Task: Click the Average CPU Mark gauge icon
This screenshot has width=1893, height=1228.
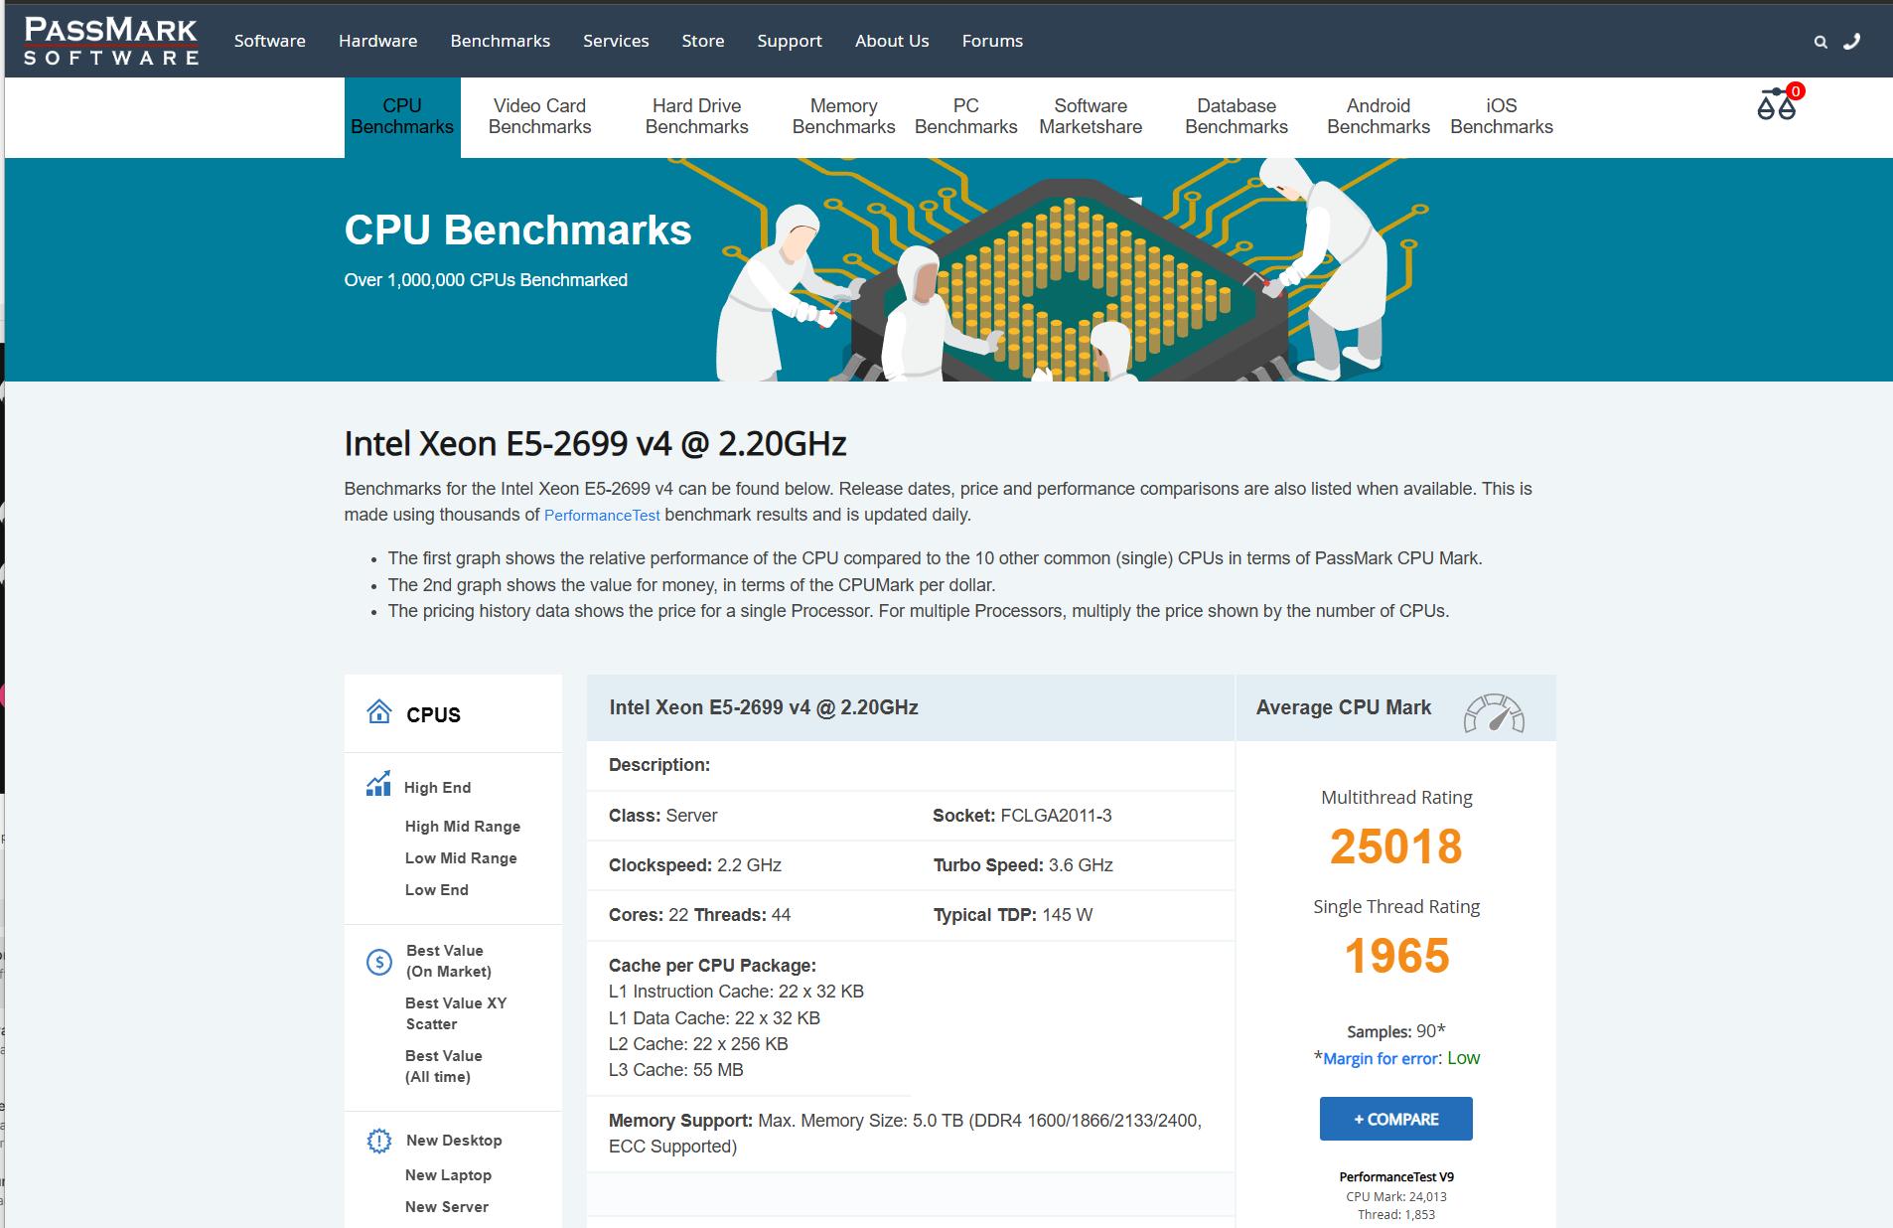Action: pos(1494,713)
